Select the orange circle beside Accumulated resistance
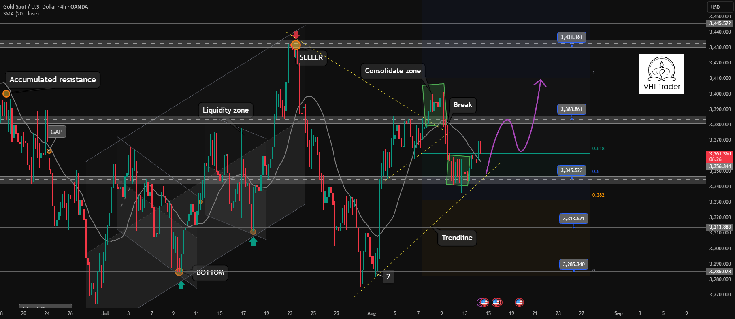The height and width of the screenshot is (319, 735). [x=6, y=94]
